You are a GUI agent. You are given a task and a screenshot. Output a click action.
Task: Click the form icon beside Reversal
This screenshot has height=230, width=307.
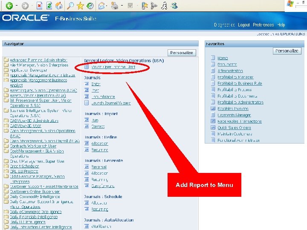[x=87, y=167]
